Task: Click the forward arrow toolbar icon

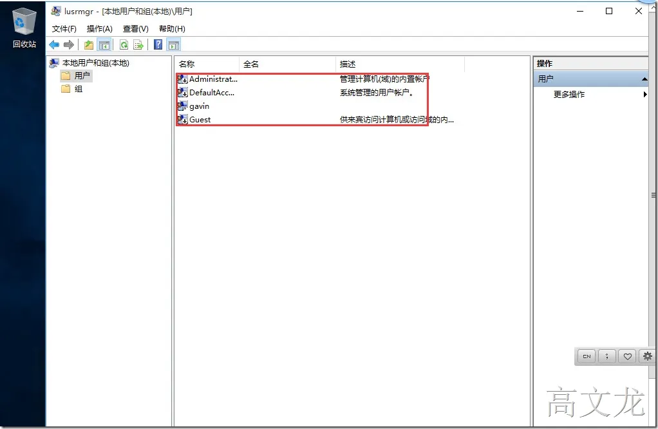Action: pyautogui.click(x=69, y=44)
